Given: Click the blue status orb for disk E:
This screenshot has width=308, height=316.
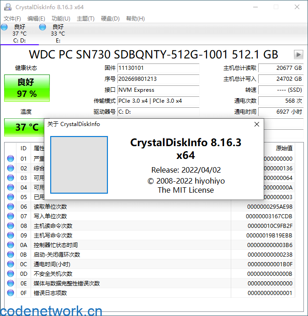Looking at the screenshot, I should pos(42,27).
